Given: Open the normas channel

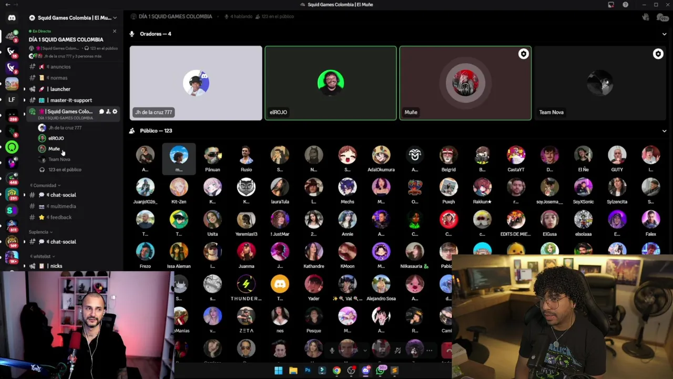Looking at the screenshot, I should pyautogui.click(x=74, y=78).
